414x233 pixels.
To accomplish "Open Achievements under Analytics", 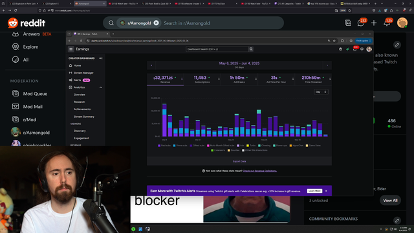I will point(82,109).
